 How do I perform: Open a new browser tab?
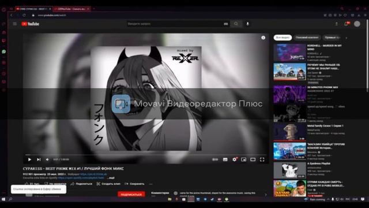point(93,9)
